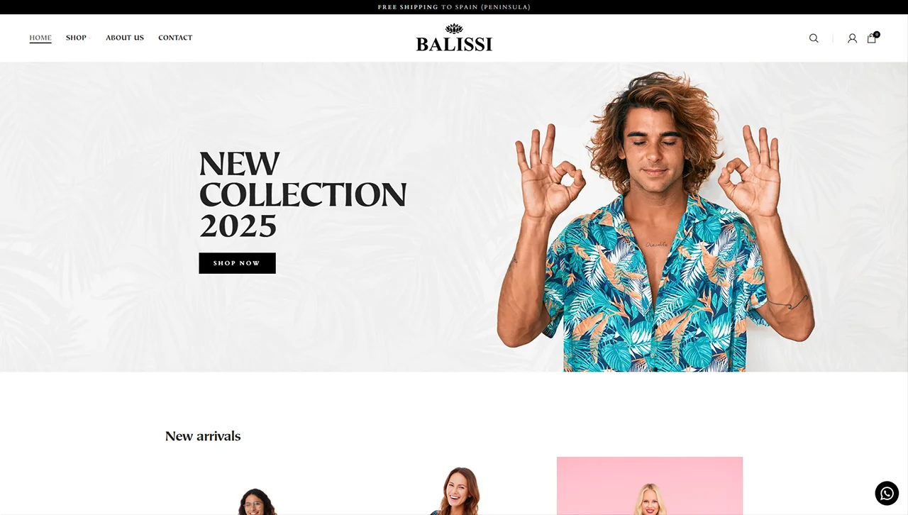Image resolution: width=908 pixels, height=515 pixels.
Task: Open the About Us page
Action: [125, 38]
